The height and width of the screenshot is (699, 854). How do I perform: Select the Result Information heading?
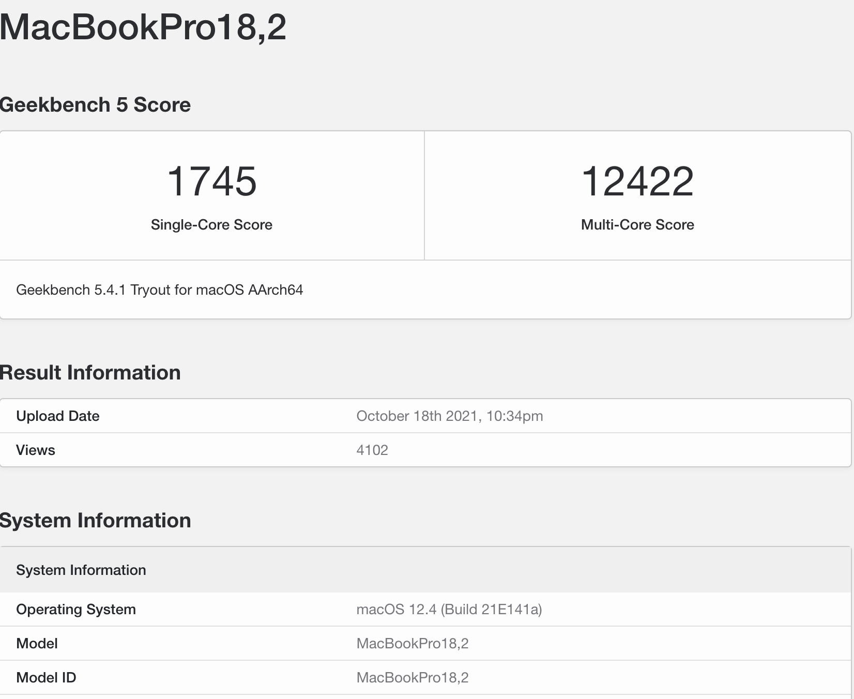[90, 373]
